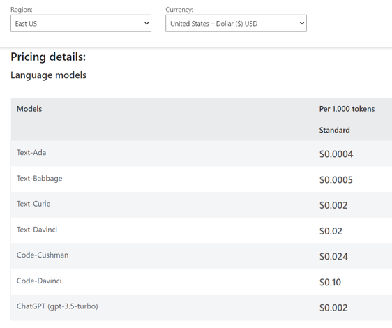Click the chevron arrow in Currency selector
This screenshot has height=328, width=392.
point(302,23)
